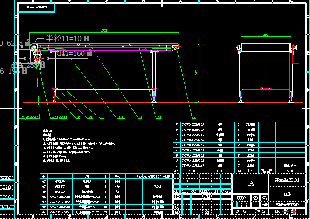Select the 680 width dimension on end view
The width and height of the screenshot is (310, 219).
pyautogui.click(x=266, y=35)
